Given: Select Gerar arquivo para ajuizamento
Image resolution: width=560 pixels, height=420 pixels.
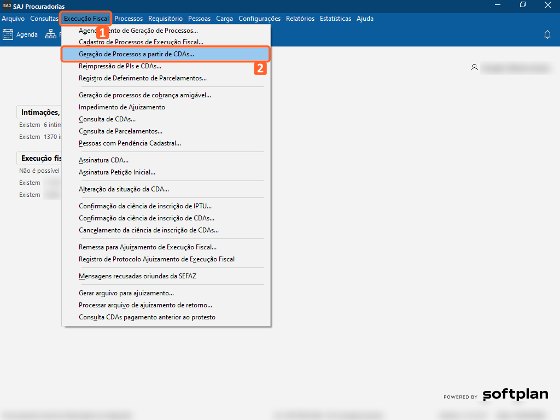Looking at the screenshot, I should (x=126, y=293).
